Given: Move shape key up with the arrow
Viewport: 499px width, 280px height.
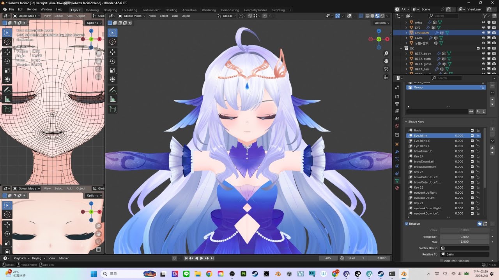Looking at the screenshot, I should tap(492, 148).
